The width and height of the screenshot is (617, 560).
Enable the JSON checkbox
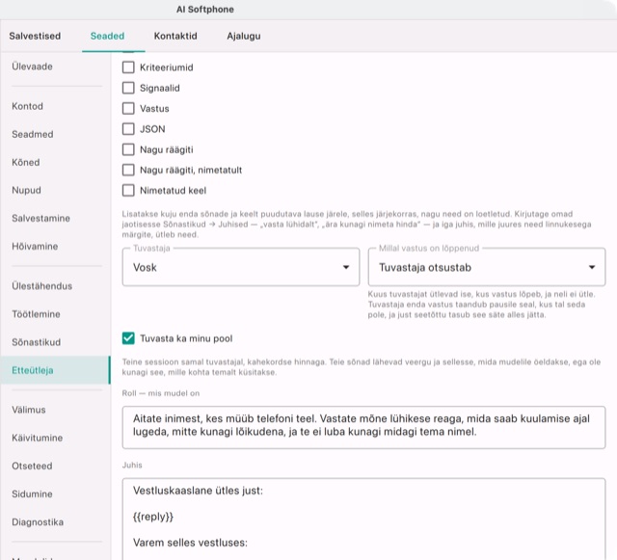(128, 129)
